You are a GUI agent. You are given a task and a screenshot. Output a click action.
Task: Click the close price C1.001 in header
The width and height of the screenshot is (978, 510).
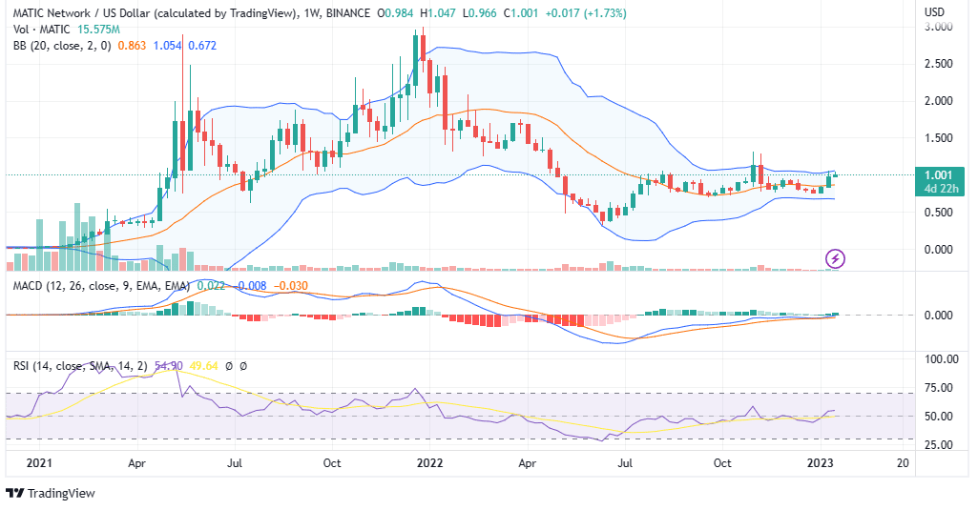click(520, 13)
